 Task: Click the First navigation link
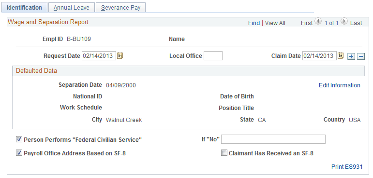point(307,23)
